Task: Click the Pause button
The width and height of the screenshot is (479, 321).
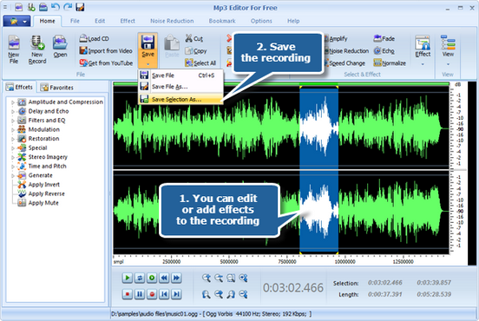Action: 140,294
